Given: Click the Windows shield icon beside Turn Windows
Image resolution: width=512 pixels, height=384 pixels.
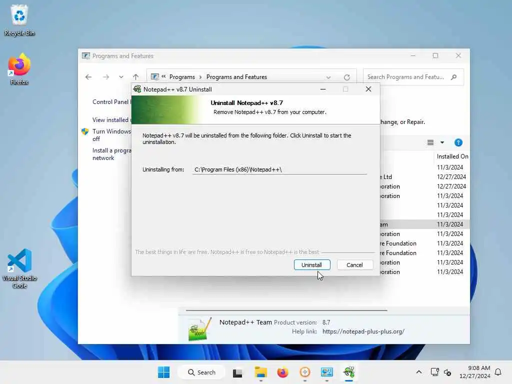Looking at the screenshot, I should (85, 131).
